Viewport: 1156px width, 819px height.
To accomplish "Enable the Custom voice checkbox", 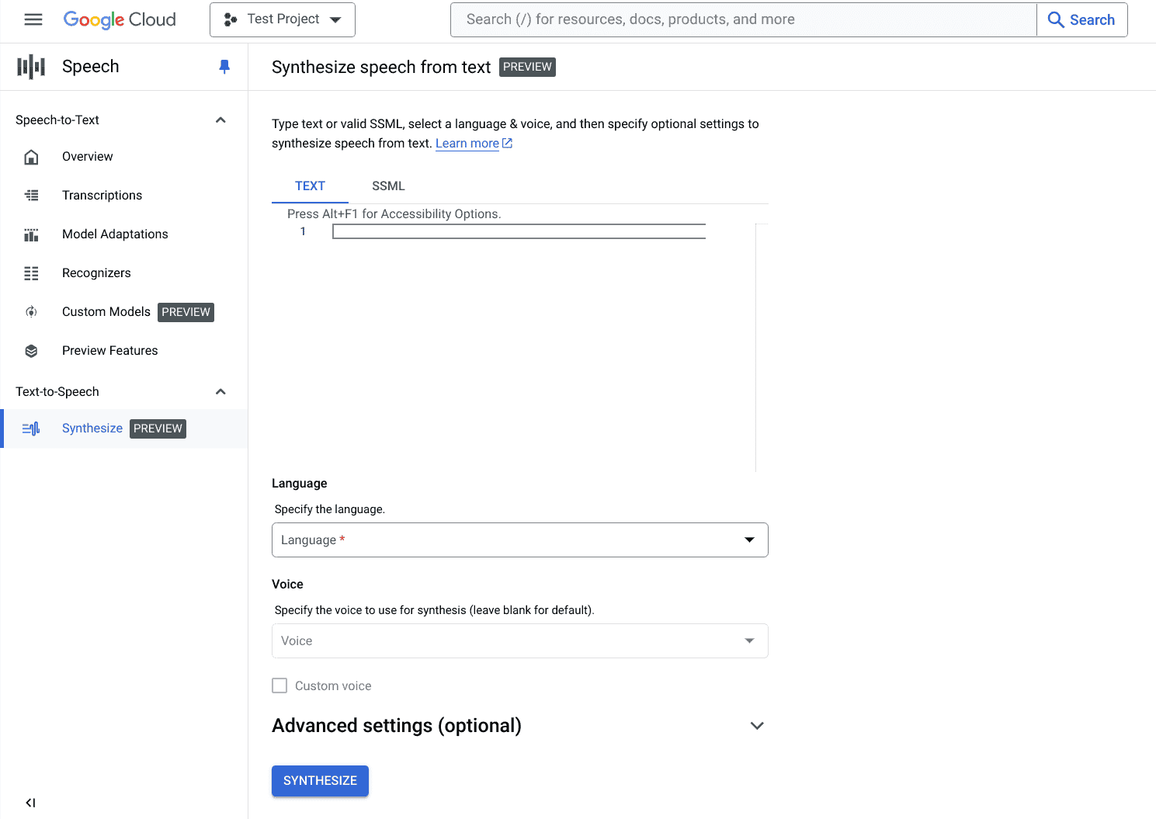I will [279, 685].
